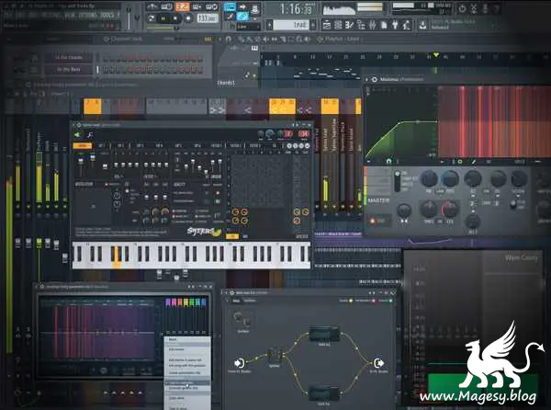Expand the Maximus window menu arrow
The width and height of the screenshot is (551, 410).
367,80
